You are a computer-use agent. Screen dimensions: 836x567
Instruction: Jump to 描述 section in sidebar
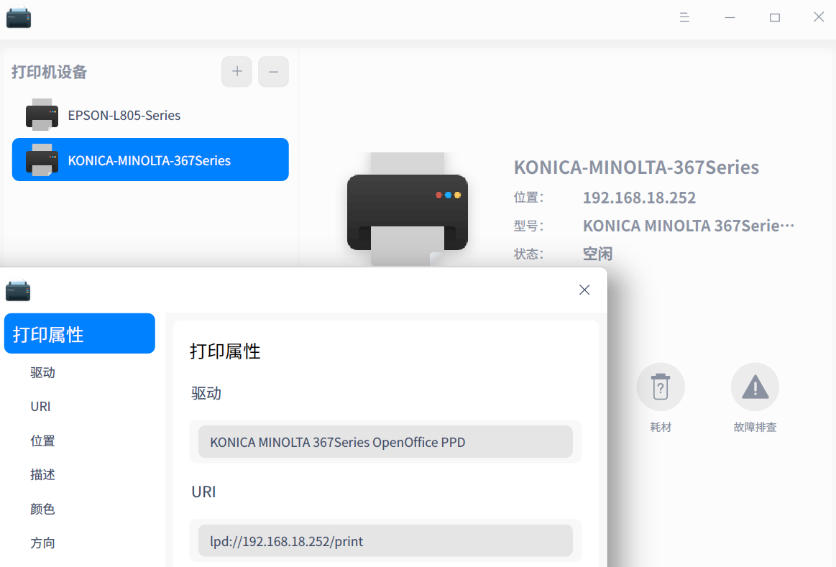42,474
